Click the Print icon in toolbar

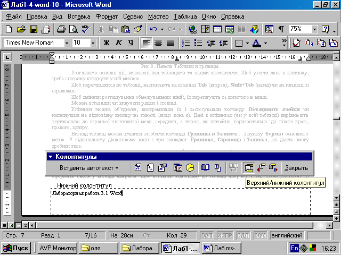61,29
